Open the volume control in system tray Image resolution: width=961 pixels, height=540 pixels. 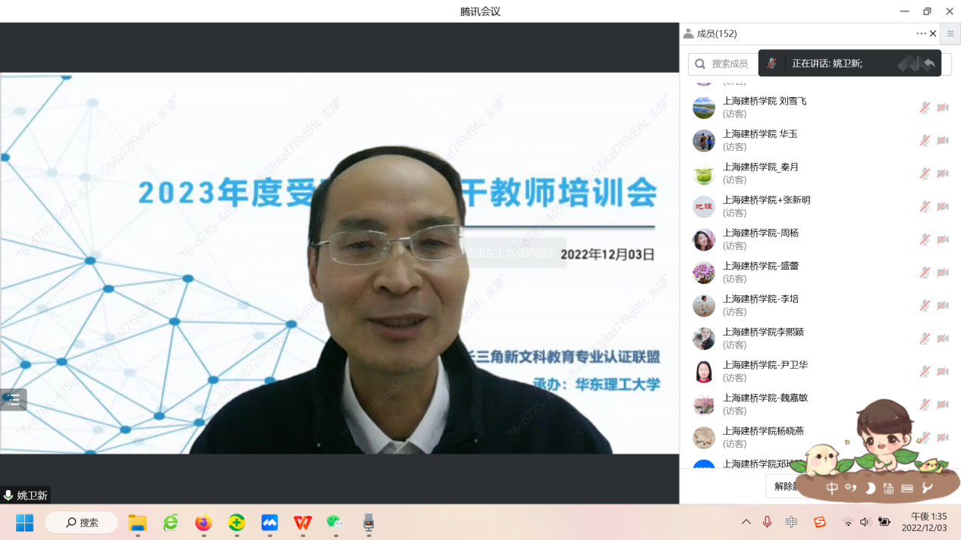pyautogui.click(x=865, y=522)
